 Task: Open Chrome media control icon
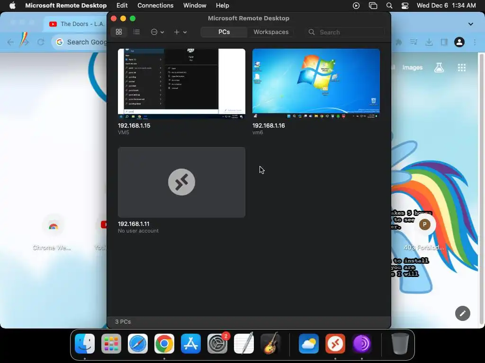coord(413,42)
